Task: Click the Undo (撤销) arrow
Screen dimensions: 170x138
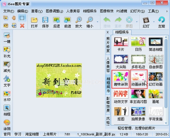Action: tap(107, 20)
